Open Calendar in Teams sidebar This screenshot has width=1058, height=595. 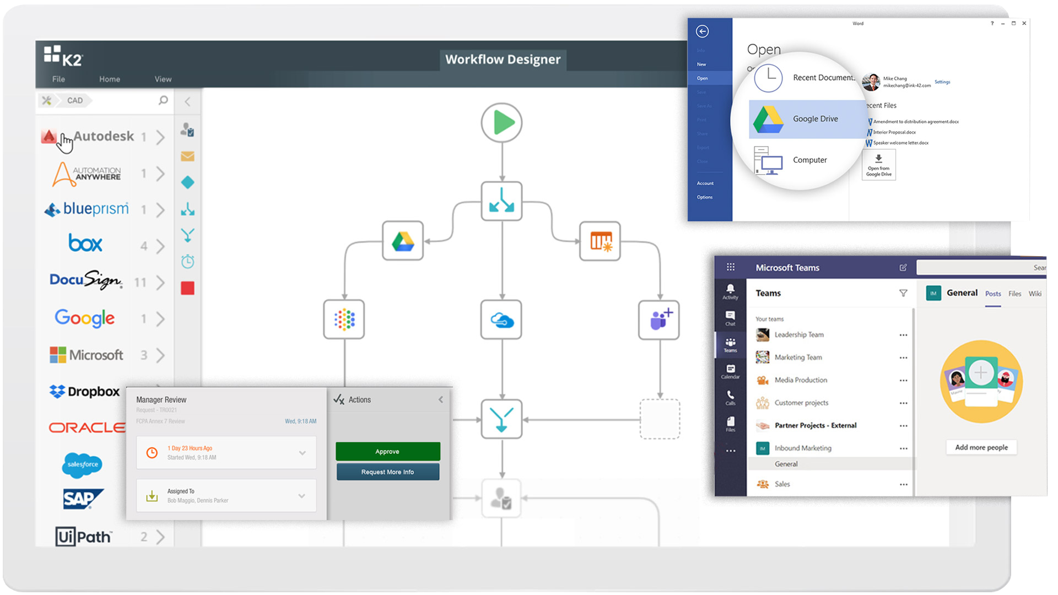click(730, 371)
